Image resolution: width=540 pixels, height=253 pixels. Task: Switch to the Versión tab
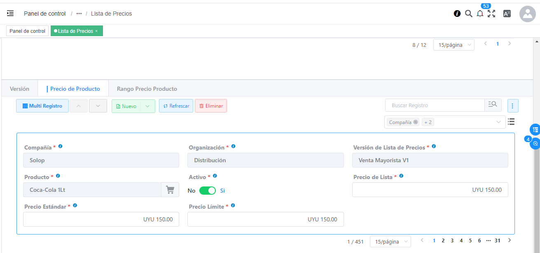click(19, 89)
